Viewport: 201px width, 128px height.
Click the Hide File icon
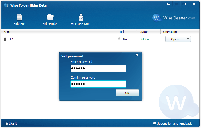pyautogui.click(x=19, y=17)
